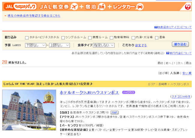The image size is (195, 138).
Task: Expand the 食事タイプ dropdown
Action: point(104,45)
